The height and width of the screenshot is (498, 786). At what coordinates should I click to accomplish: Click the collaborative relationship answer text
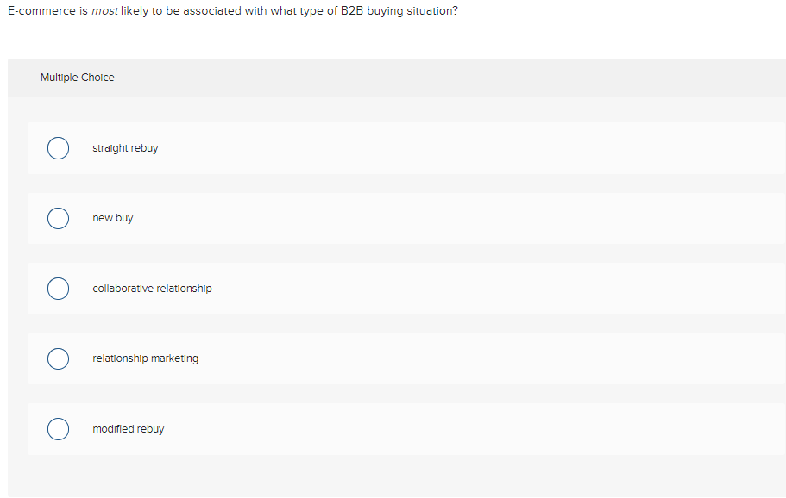coord(152,288)
